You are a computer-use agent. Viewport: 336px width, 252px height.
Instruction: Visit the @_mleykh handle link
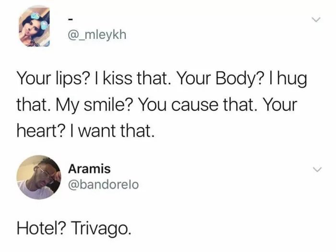coord(97,35)
